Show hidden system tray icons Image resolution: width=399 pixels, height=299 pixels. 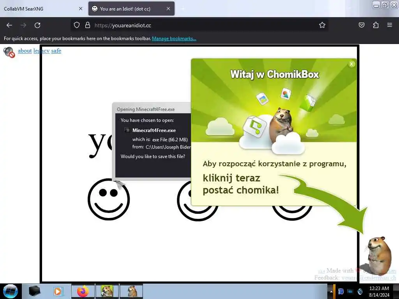tap(331, 291)
